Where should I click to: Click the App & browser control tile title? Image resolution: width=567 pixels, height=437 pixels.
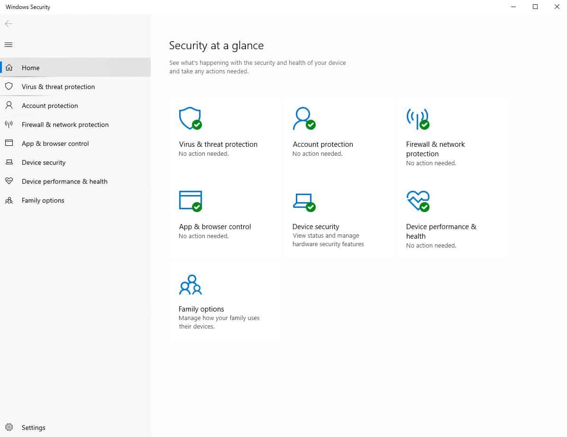(215, 226)
